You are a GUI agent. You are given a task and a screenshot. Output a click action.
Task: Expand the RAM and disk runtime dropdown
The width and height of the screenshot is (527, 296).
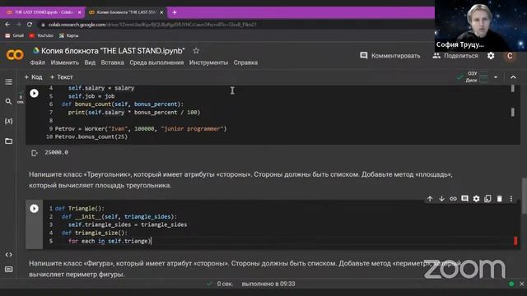coord(496,77)
